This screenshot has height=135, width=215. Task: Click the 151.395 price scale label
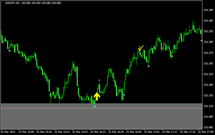pyautogui.click(x=208, y=10)
